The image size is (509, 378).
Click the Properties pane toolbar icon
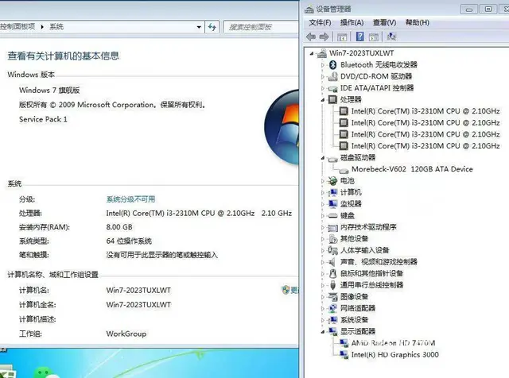point(374,37)
